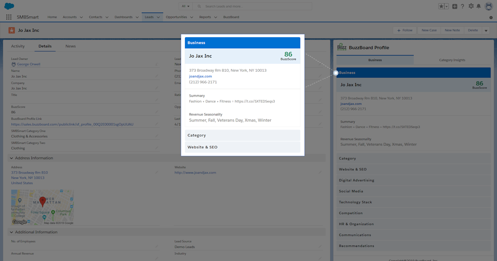Open the Dashboards tab dropdown chevron
Image resolution: width=497 pixels, height=261 pixels.
[137, 17]
